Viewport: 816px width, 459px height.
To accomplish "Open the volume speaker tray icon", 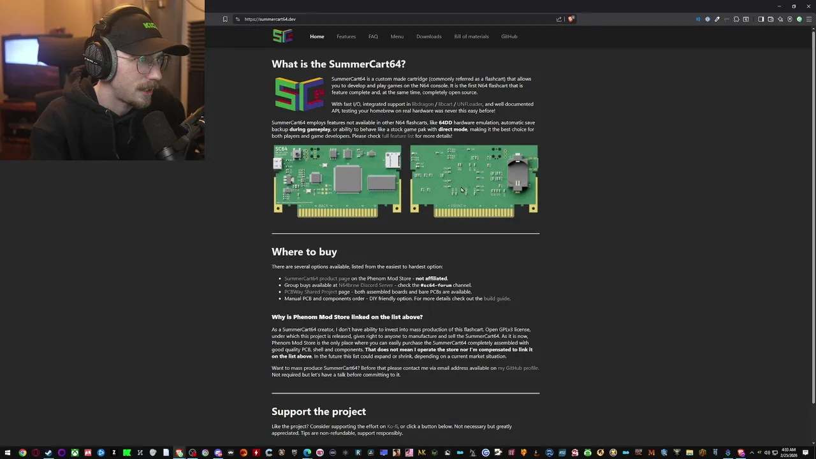I will pyautogui.click(x=767, y=453).
